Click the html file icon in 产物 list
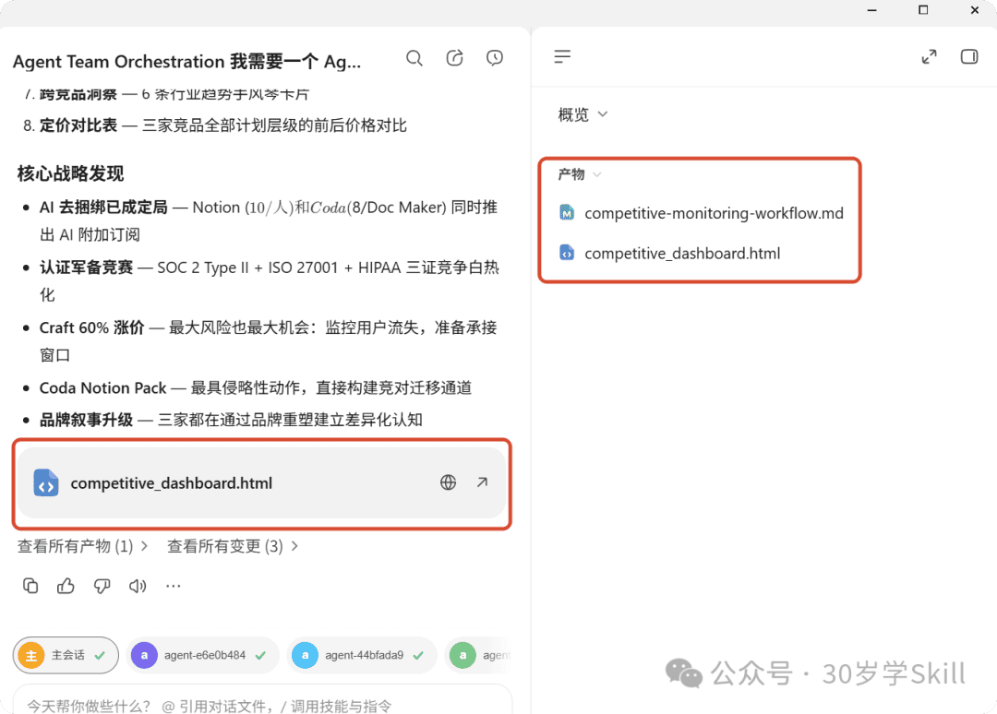The height and width of the screenshot is (714, 997). (567, 253)
